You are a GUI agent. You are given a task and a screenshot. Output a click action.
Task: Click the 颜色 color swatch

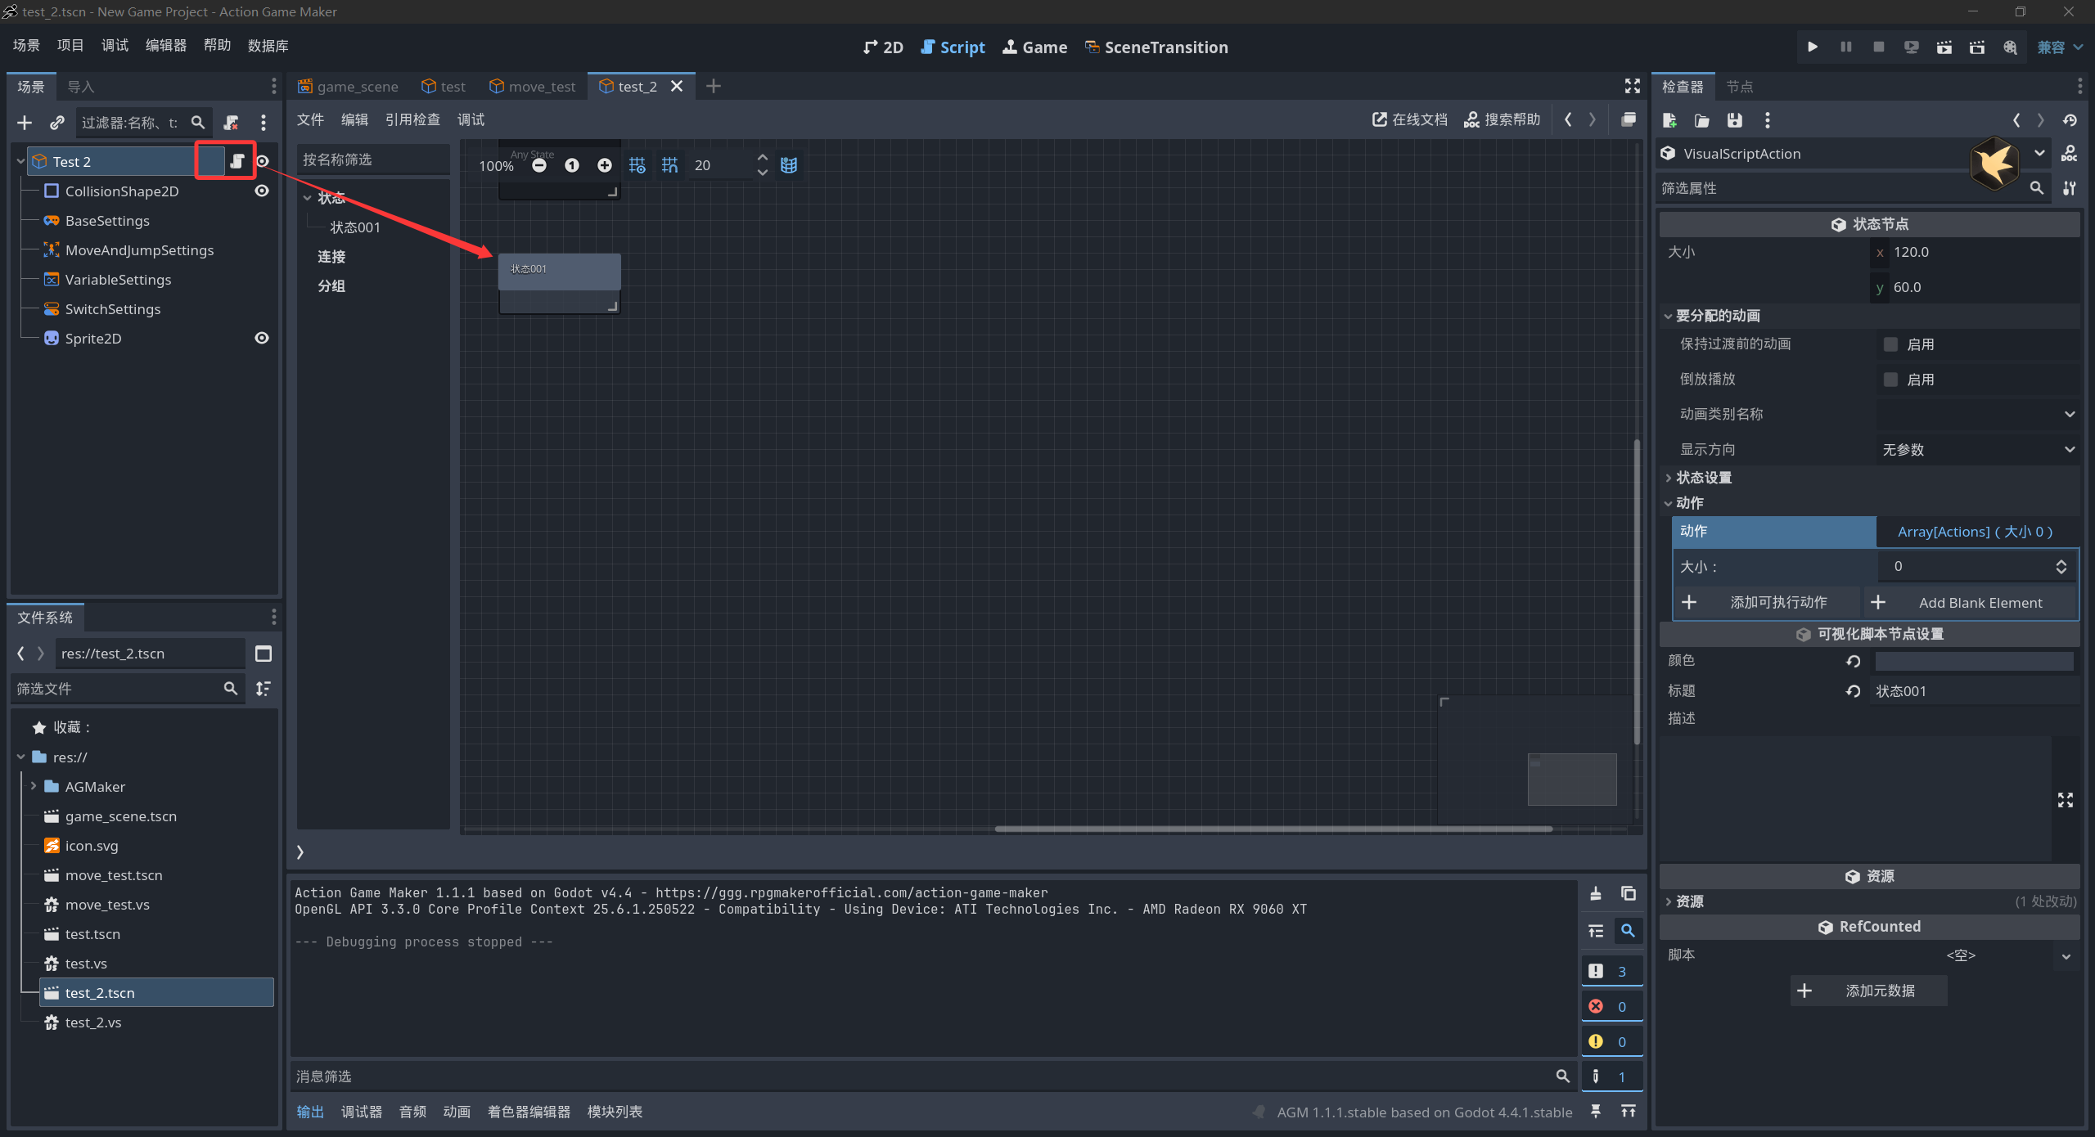pyautogui.click(x=1973, y=661)
